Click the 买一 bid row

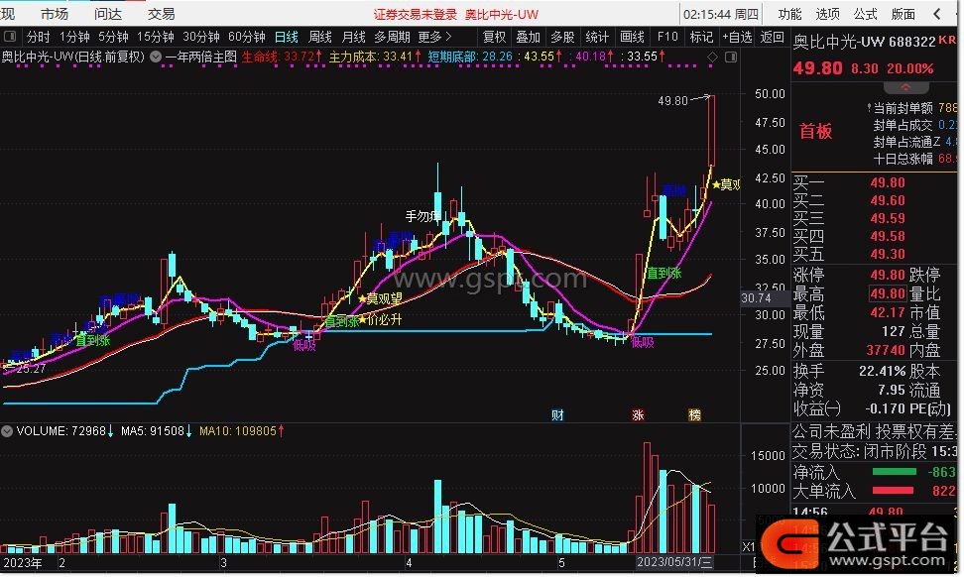pos(874,182)
